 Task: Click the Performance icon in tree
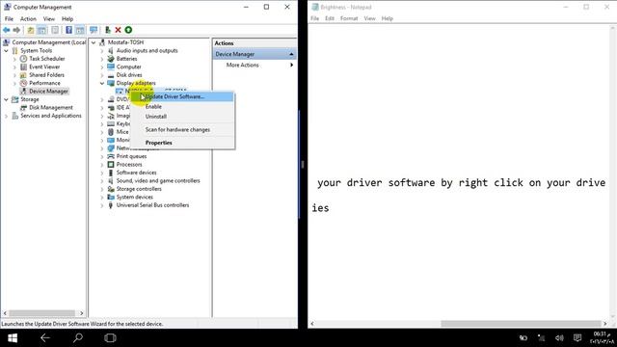tap(23, 83)
